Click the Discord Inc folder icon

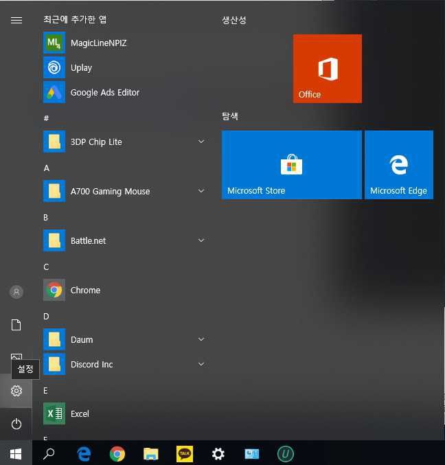tap(54, 364)
